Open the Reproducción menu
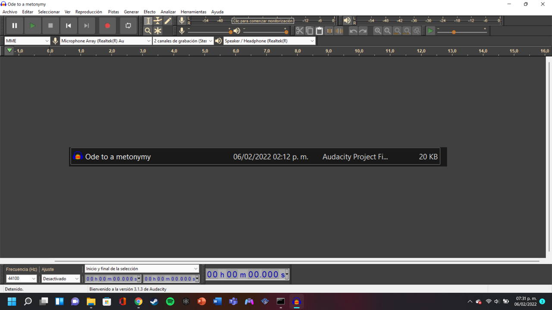 [x=89, y=12]
